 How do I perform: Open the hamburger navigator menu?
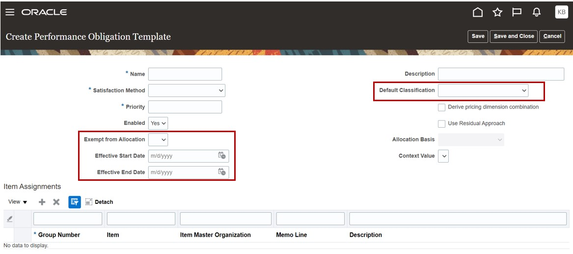(x=10, y=12)
